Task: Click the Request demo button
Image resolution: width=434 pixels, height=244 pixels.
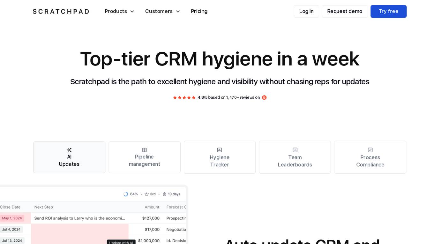Action: click(345, 11)
